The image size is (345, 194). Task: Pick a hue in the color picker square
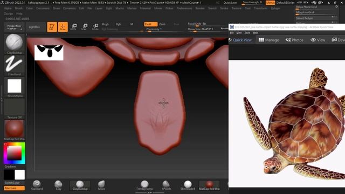tap(15, 153)
